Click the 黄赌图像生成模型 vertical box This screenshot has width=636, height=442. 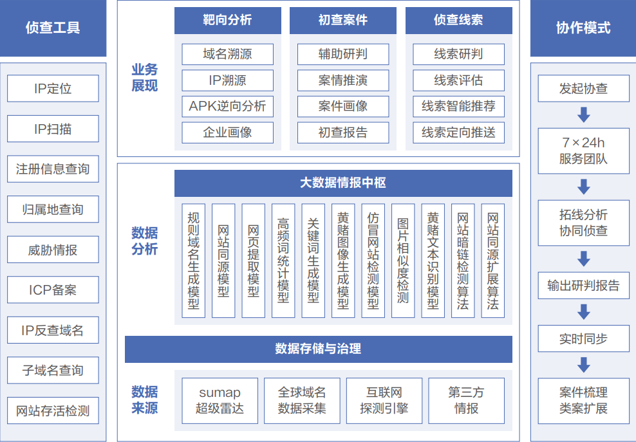(343, 261)
